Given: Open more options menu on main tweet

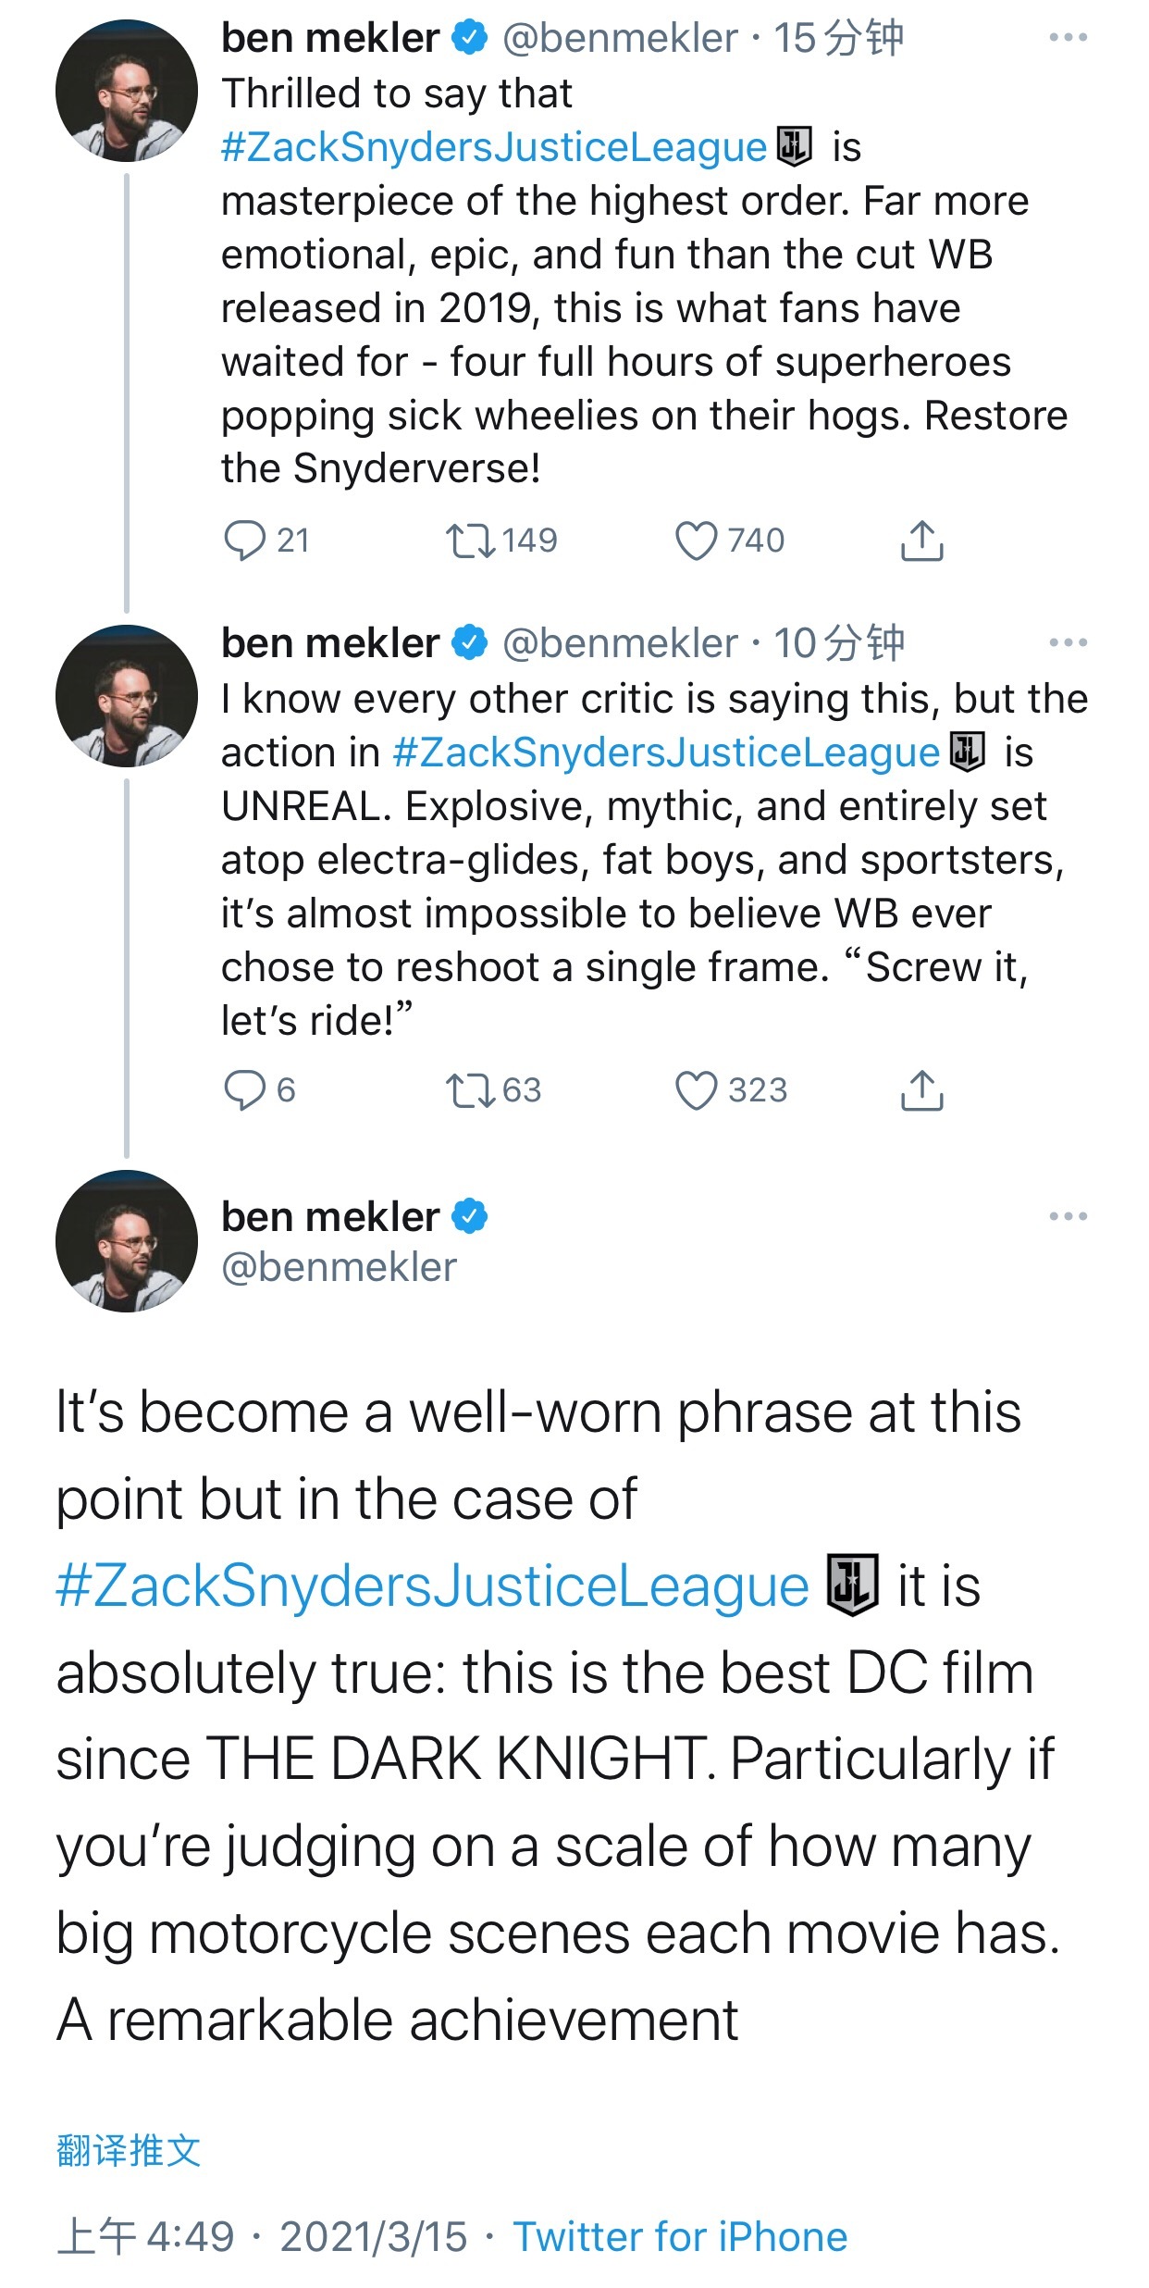Looking at the screenshot, I should coord(1068,1216).
